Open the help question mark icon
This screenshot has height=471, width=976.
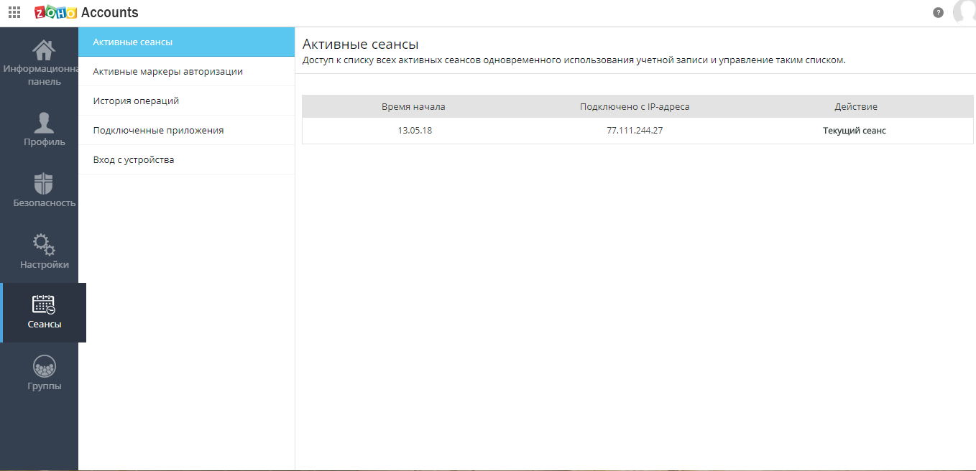938,12
